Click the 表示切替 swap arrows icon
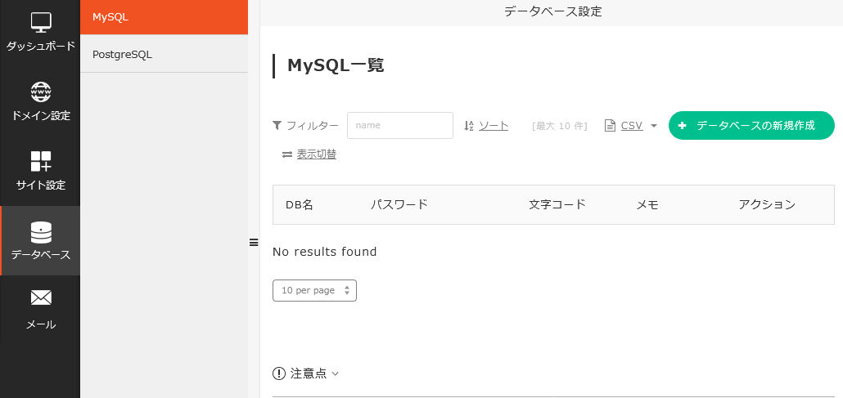Viewport: 843px width, 398px height. [287, 154]
